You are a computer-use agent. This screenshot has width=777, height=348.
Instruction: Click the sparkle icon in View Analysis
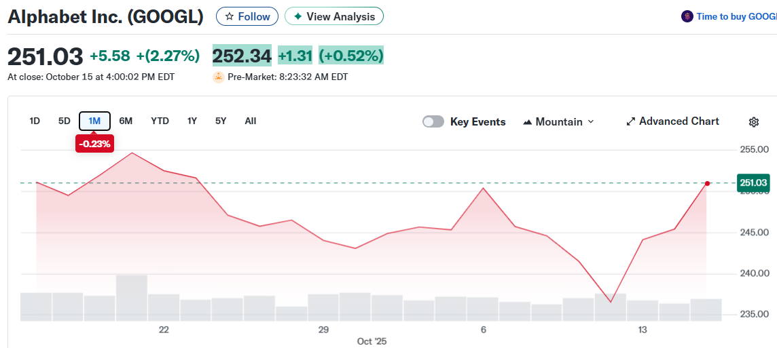point(297,16)
